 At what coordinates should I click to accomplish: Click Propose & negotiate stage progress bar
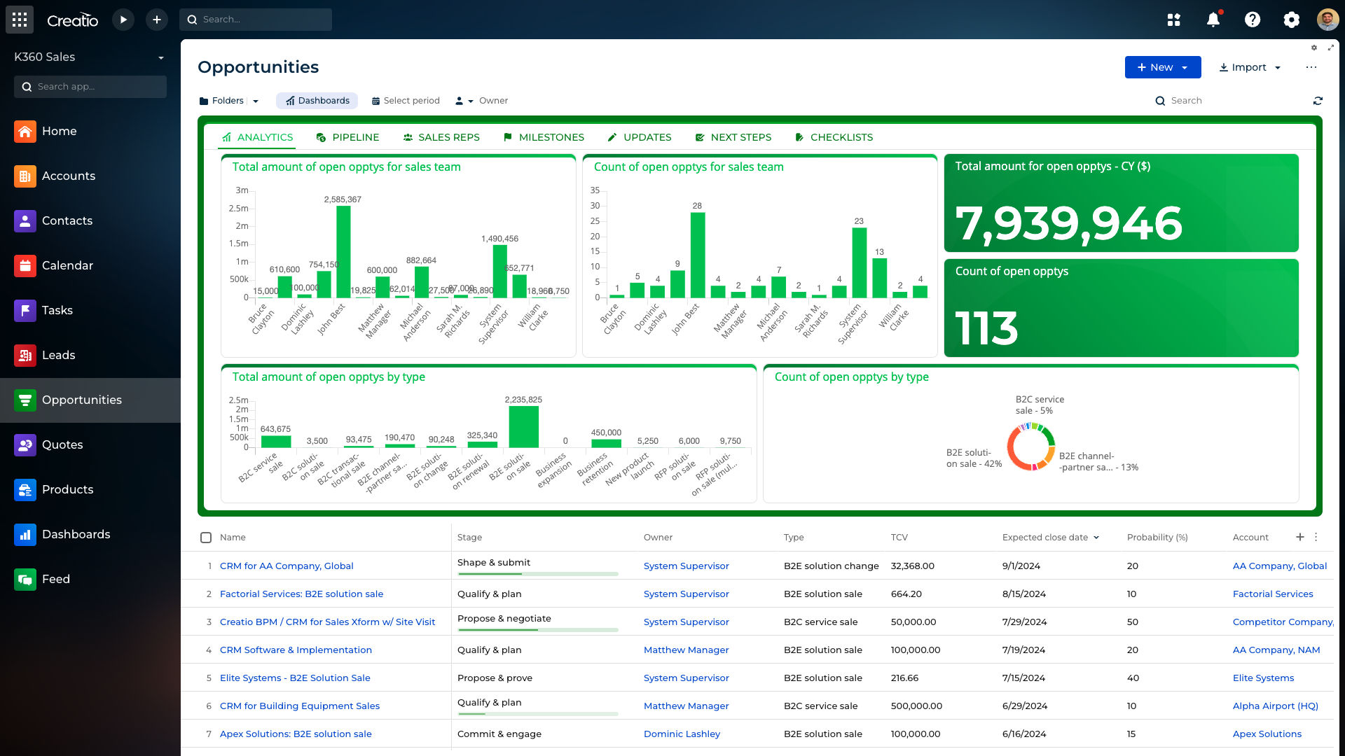538,630
